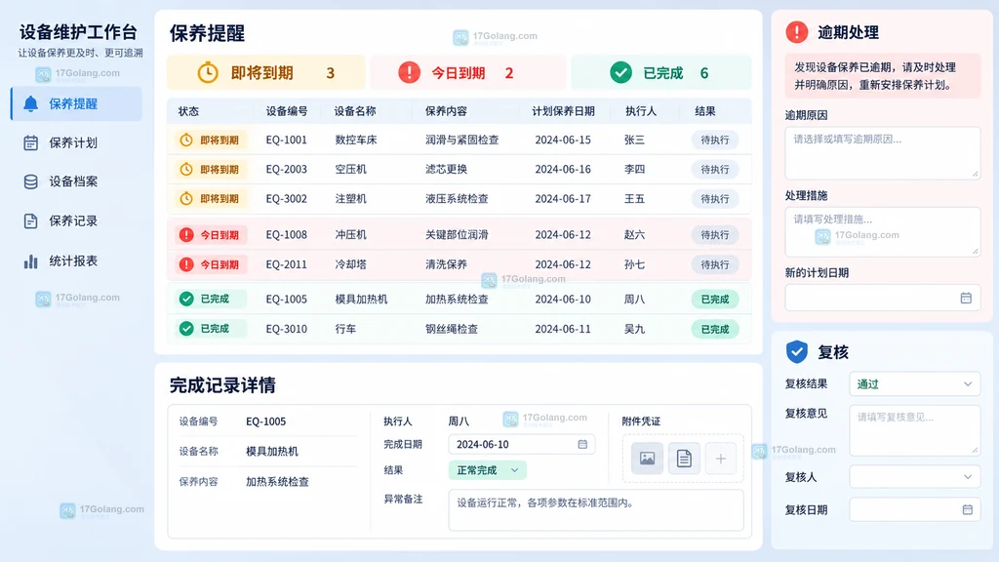Click the shield check icon beside 复核 title
The image size is (999, 562).
(x=796, y=351)
